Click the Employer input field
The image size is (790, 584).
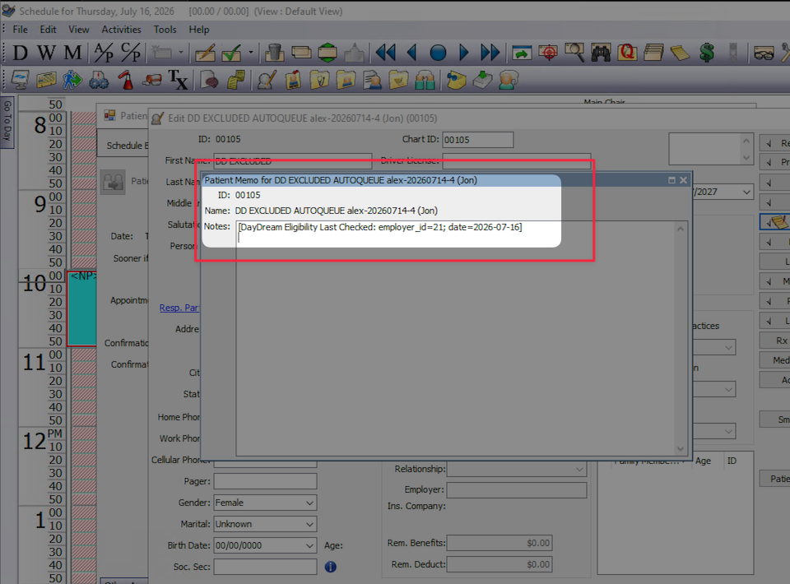click(x=517, y=490)
